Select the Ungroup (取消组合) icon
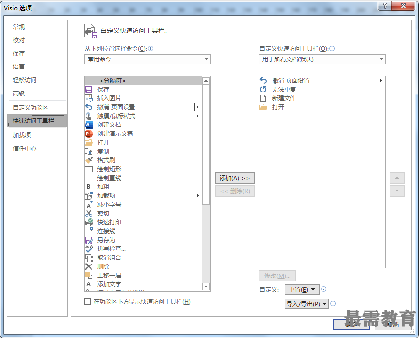The width and height of the screenshot is (419, 338). pyautogui.click(x=89, y=258)
